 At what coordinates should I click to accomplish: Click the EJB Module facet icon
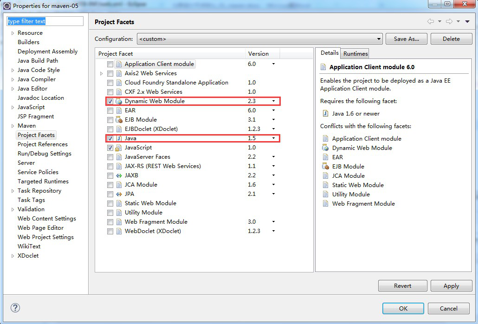point(119,120)
